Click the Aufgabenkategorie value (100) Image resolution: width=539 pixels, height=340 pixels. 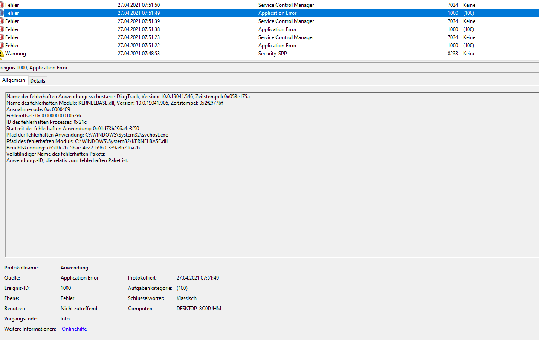(x=182, y=288)
